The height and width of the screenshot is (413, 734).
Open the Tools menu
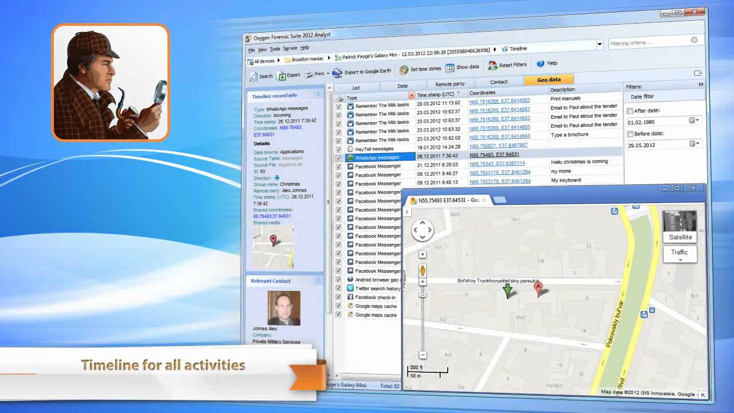275,49
